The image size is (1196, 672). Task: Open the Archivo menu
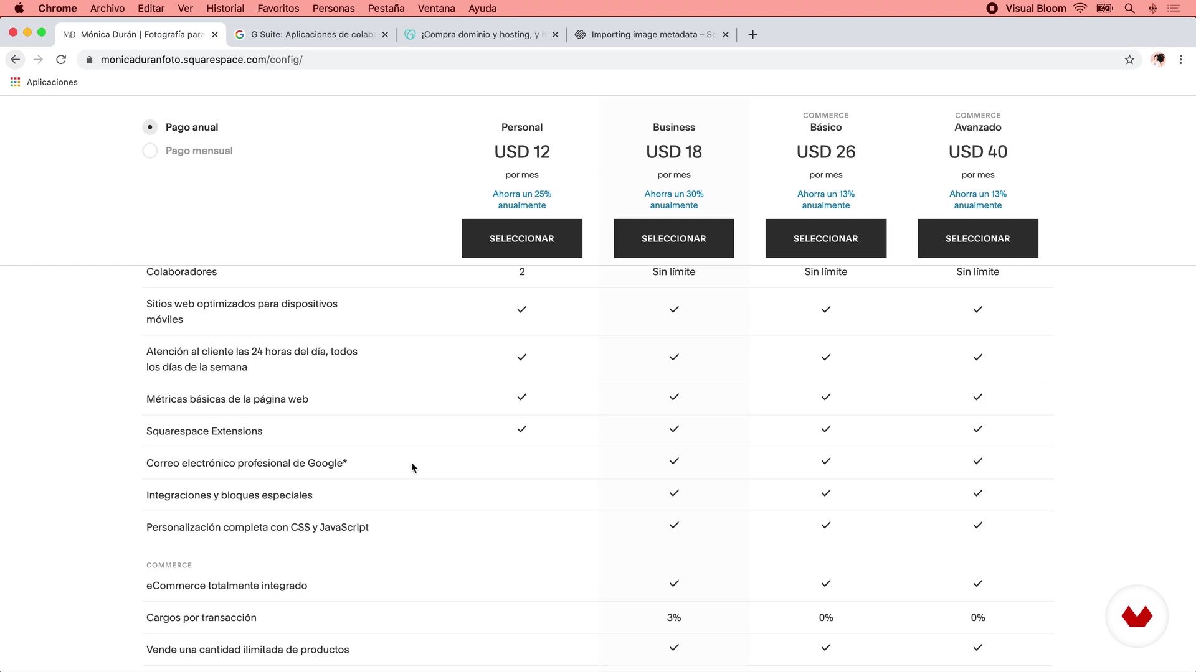tap(107, 8)
